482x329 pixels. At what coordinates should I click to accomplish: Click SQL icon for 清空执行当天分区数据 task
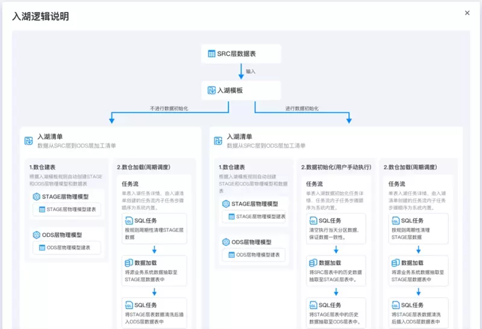[x=313, y=221]
